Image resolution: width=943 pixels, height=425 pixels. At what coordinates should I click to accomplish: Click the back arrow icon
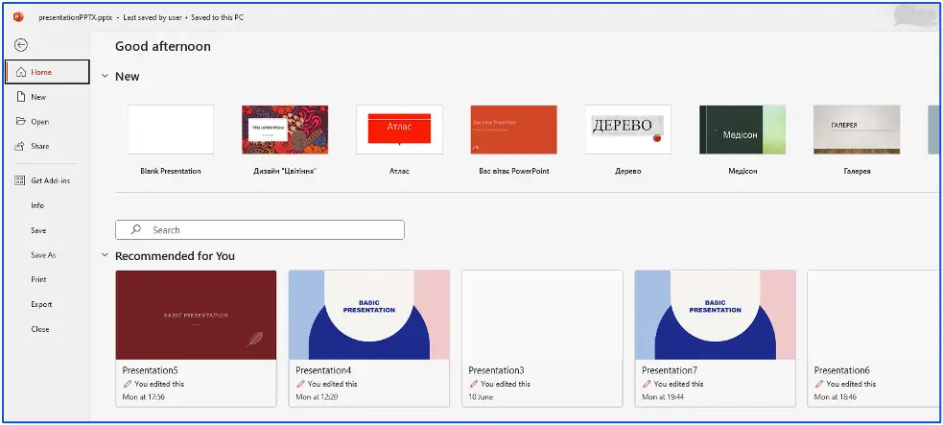tap(21, 44)
